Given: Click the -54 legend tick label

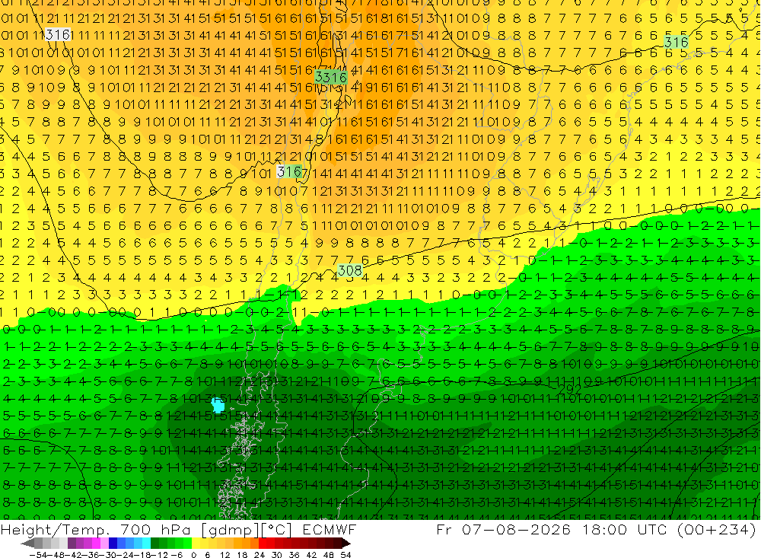Looking at the screenshot, I should pos(38,555).
